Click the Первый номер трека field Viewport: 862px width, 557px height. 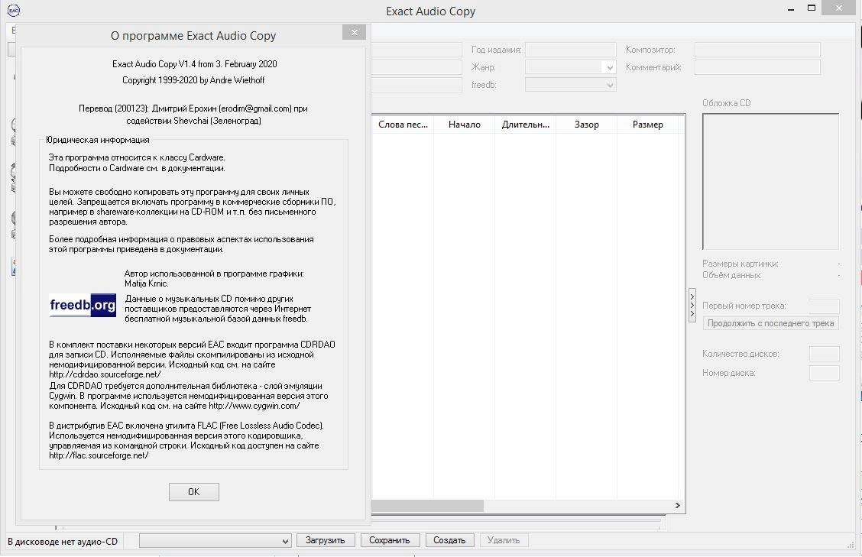824,306
